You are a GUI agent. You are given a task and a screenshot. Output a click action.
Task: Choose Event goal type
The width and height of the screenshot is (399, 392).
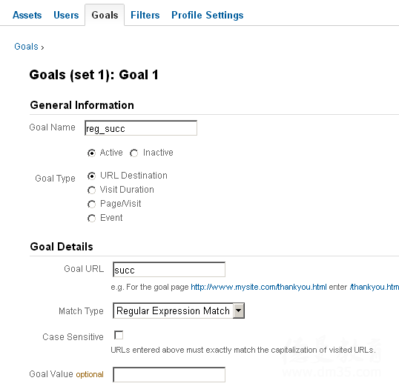(91, 218)
